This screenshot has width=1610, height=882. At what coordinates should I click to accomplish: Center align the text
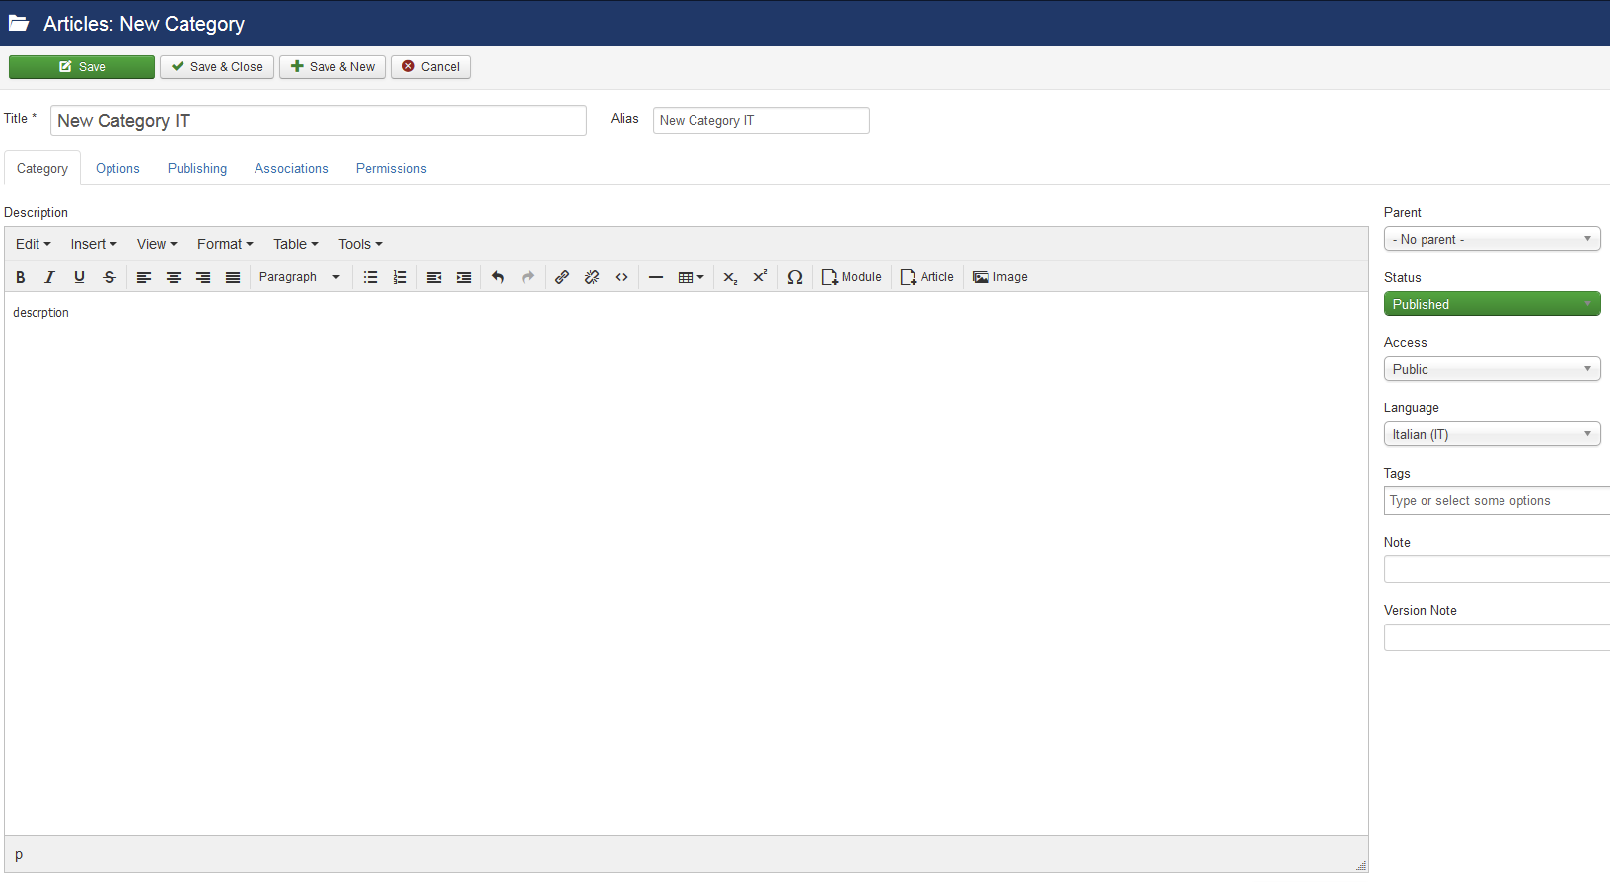pyautogui.click(x=174, y=277)
